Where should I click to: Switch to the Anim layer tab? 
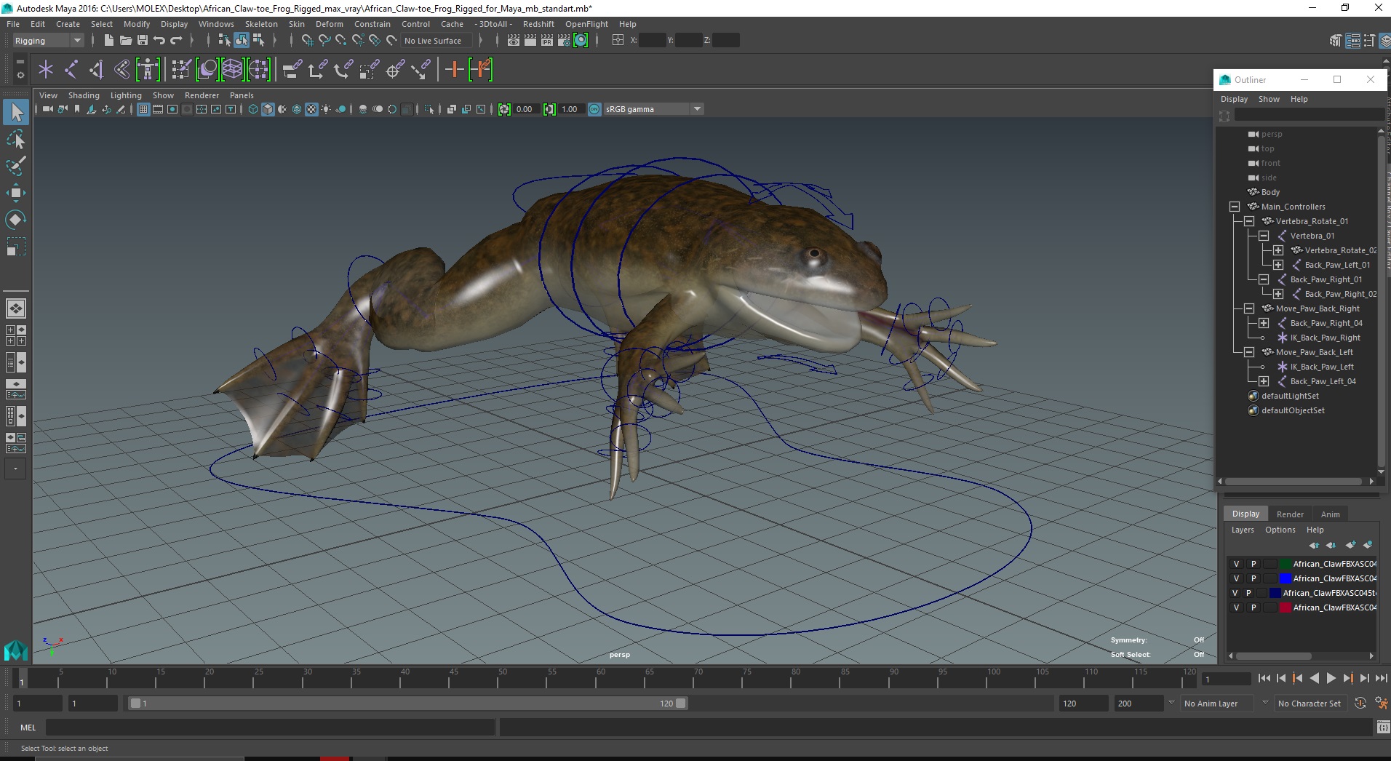pyautogui.click(x=1331, y=514)
